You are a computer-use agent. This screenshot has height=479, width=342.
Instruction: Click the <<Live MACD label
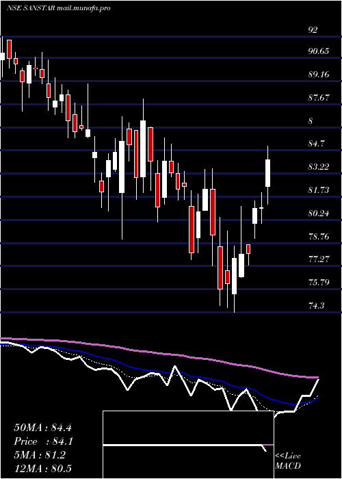click(288, 461)
